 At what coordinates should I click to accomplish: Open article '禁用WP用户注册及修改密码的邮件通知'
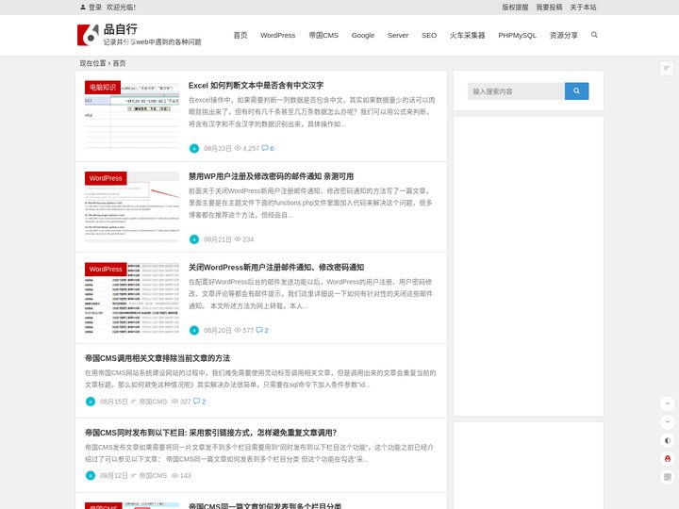271,176
